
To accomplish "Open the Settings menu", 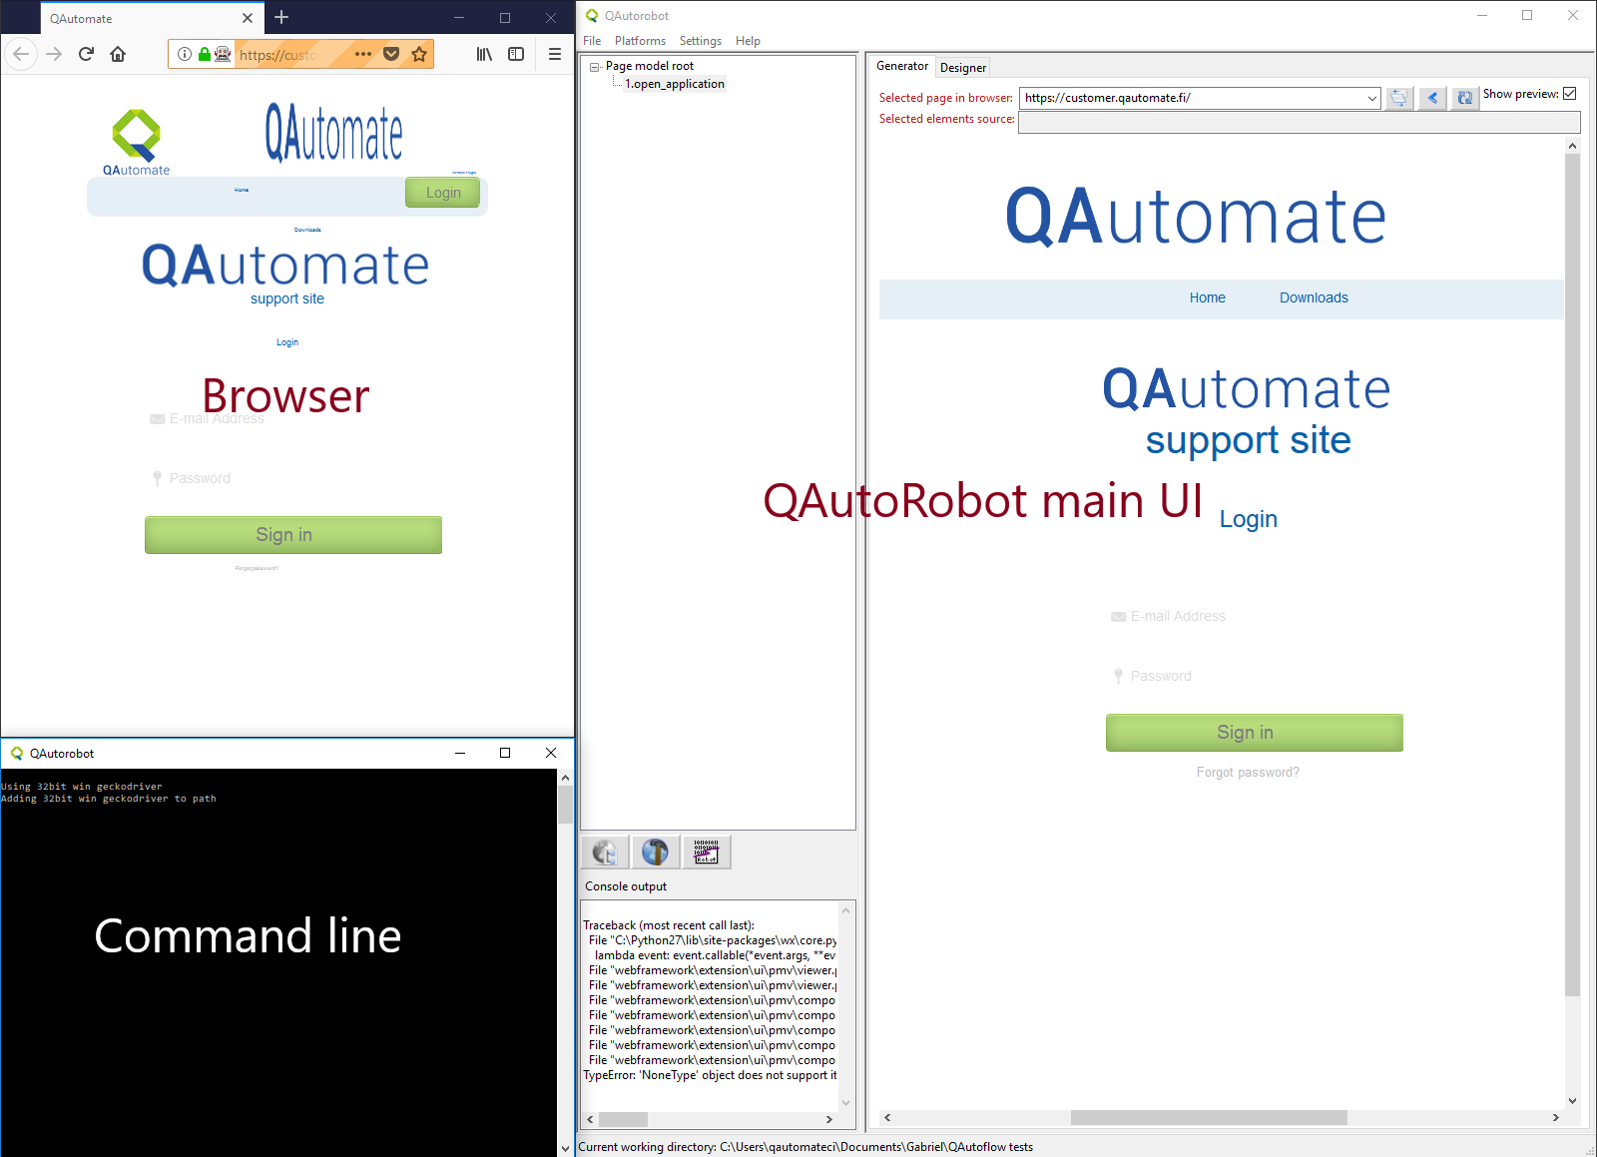I will point(701,41).
